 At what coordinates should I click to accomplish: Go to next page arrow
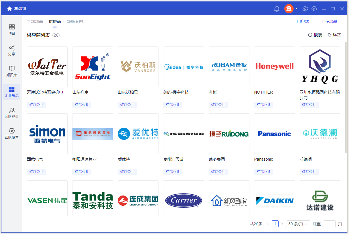282,224
